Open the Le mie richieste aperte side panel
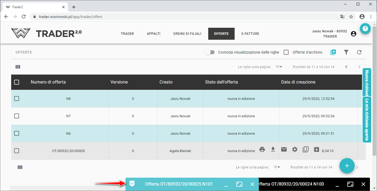This screenshot has height=191, width=377. pyautogui.click(x=367, y=120)
